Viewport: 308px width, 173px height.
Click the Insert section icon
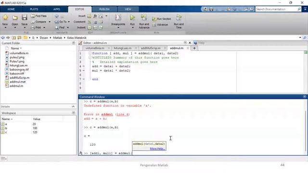pyautogui.click(x=89, y=16)
